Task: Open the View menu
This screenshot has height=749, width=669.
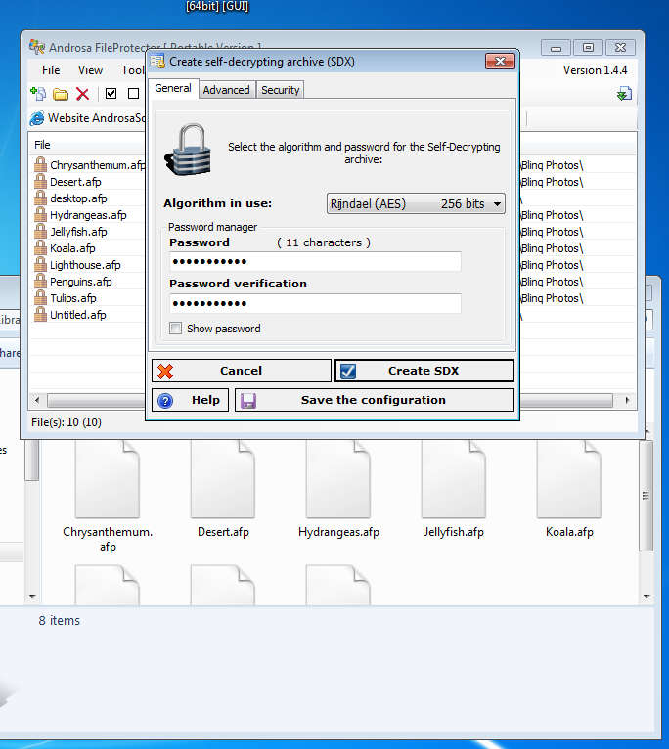Action: pyautogui.click(x=90, y=70)
